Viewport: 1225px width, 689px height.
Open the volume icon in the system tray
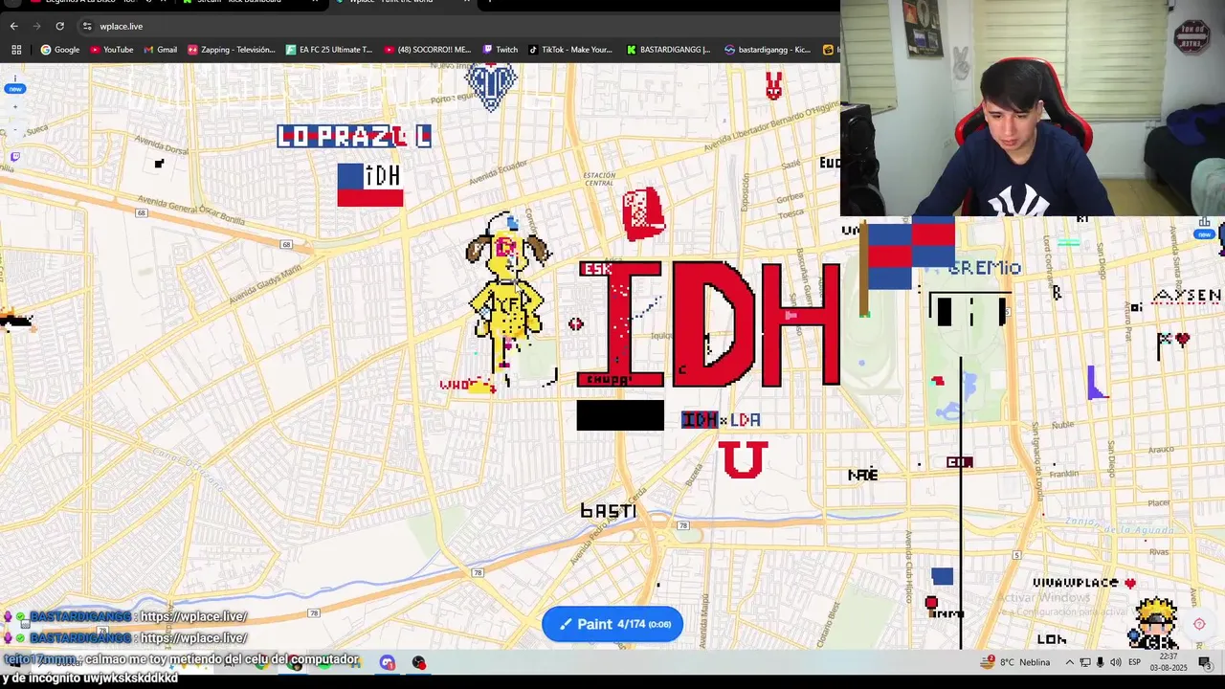click(1116, 662)
